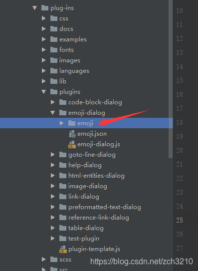Click the emoji.json JSON file icon

point(72,134)
